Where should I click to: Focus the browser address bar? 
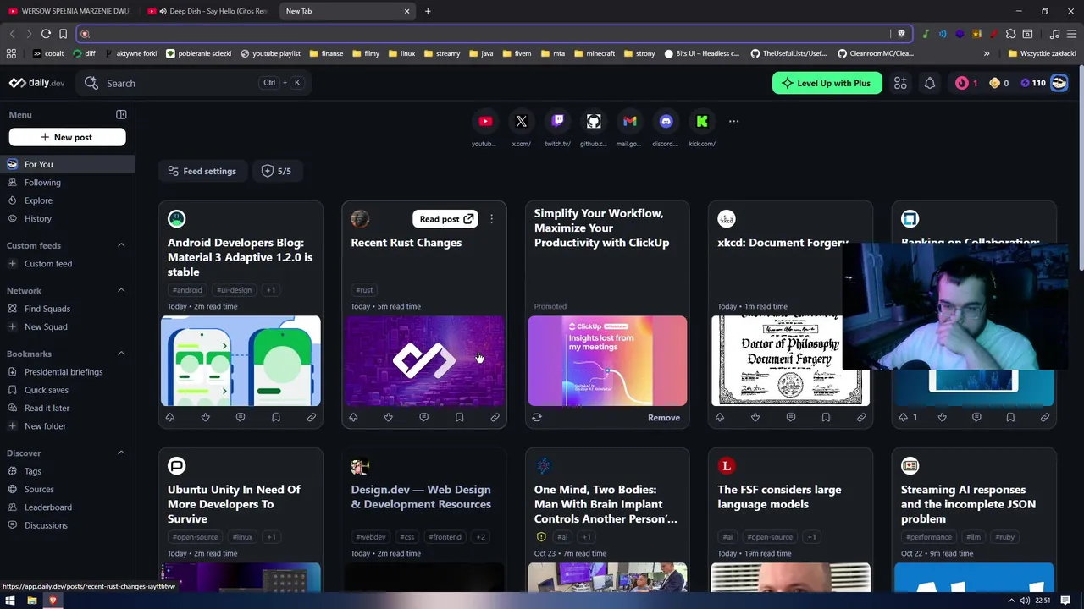489,34
